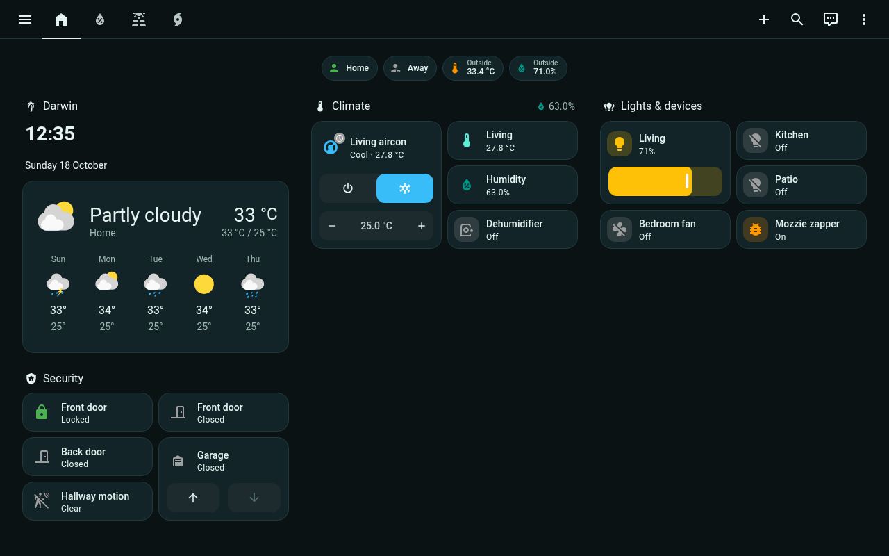Viewport: 889px width, 556px height.
Task: Click the Back door sensor icon
Action: pyautogui.click(x=42, y=457)
